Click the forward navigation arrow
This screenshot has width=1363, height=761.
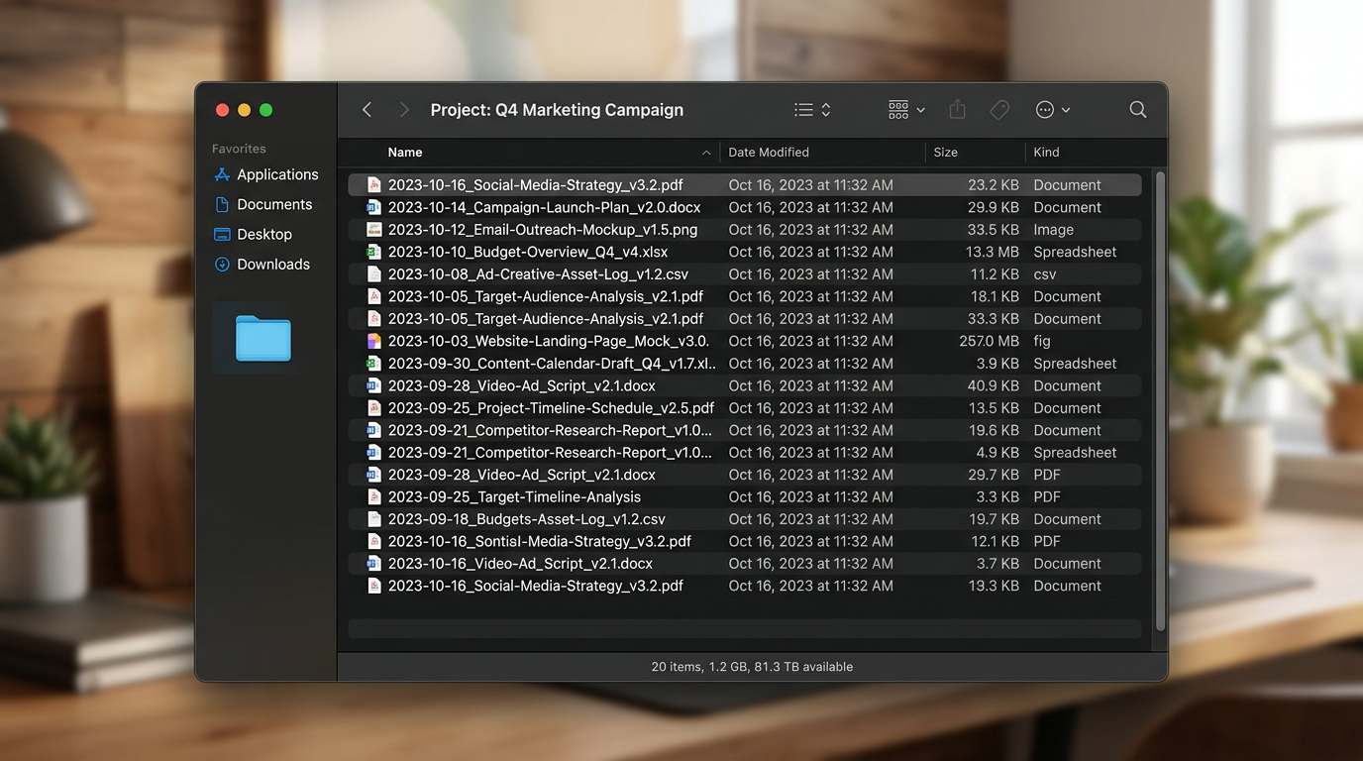tap(404, 109)
